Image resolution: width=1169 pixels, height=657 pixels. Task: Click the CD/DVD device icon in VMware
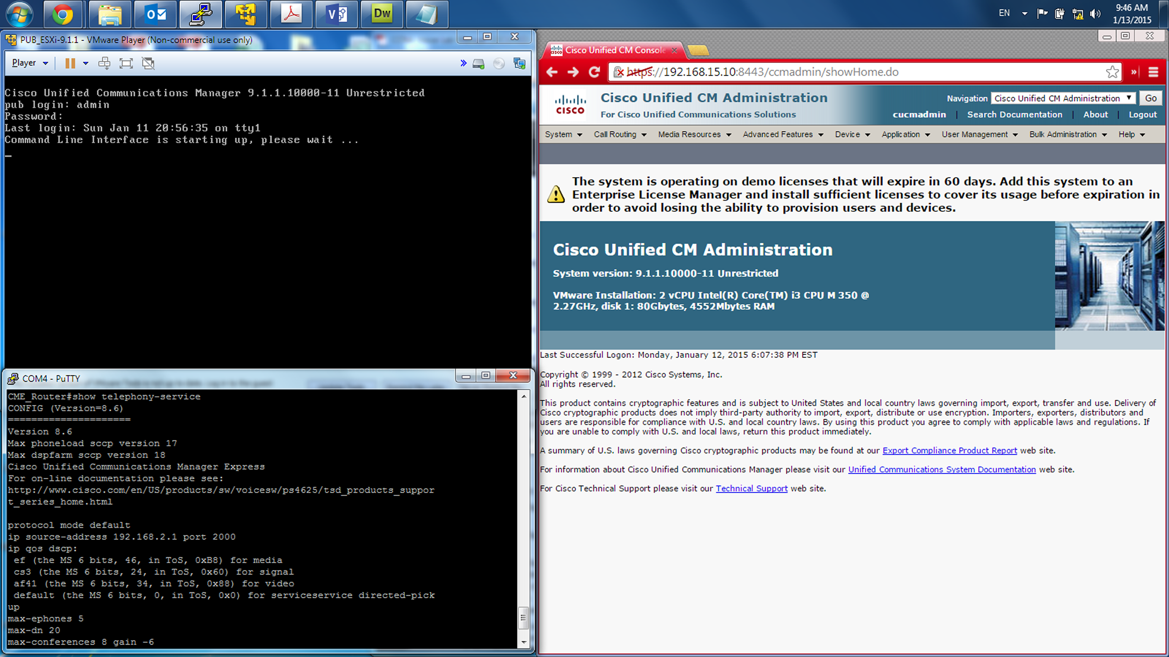499,63
